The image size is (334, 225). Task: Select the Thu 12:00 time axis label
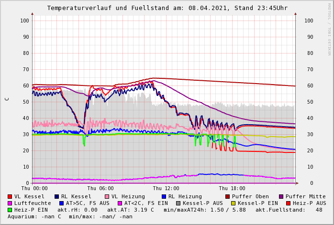[x=166, y=189]
